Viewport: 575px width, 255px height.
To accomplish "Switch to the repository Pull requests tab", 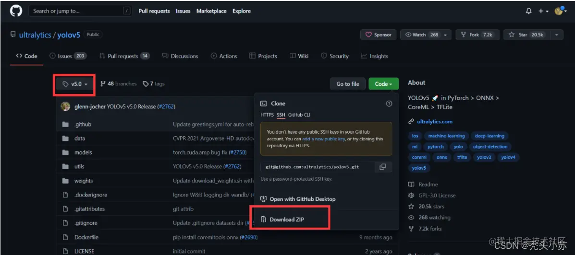I will (x=124, y=56).
